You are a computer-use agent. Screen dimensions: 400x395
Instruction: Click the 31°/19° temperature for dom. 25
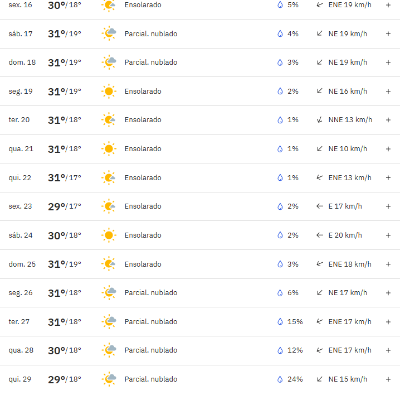pos(65,264)
